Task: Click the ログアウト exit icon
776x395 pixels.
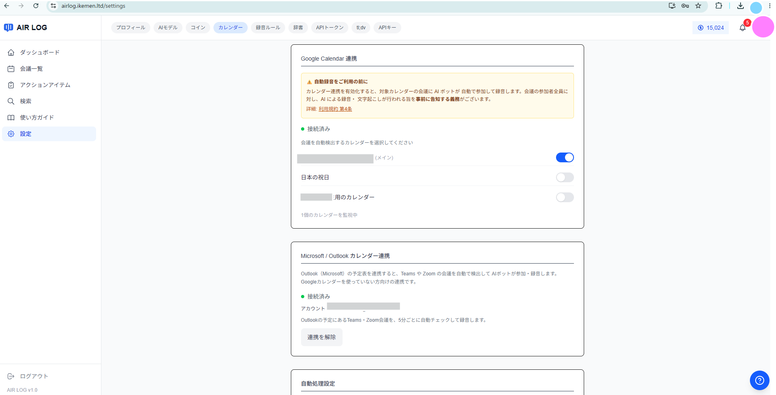Action: pyautogui.click(x=11, y=376)
